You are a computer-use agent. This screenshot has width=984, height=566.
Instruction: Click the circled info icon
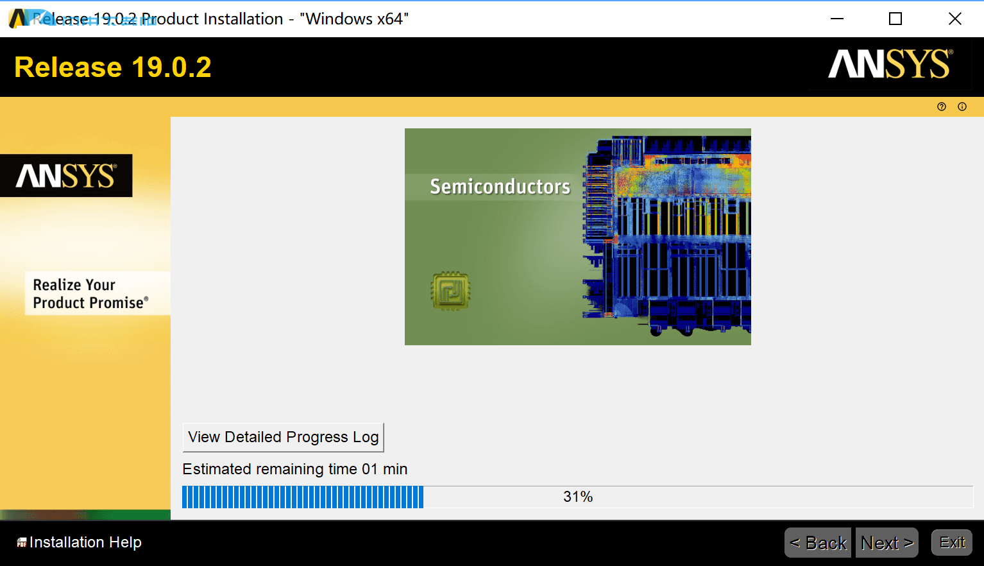click(x=962, y=107)
